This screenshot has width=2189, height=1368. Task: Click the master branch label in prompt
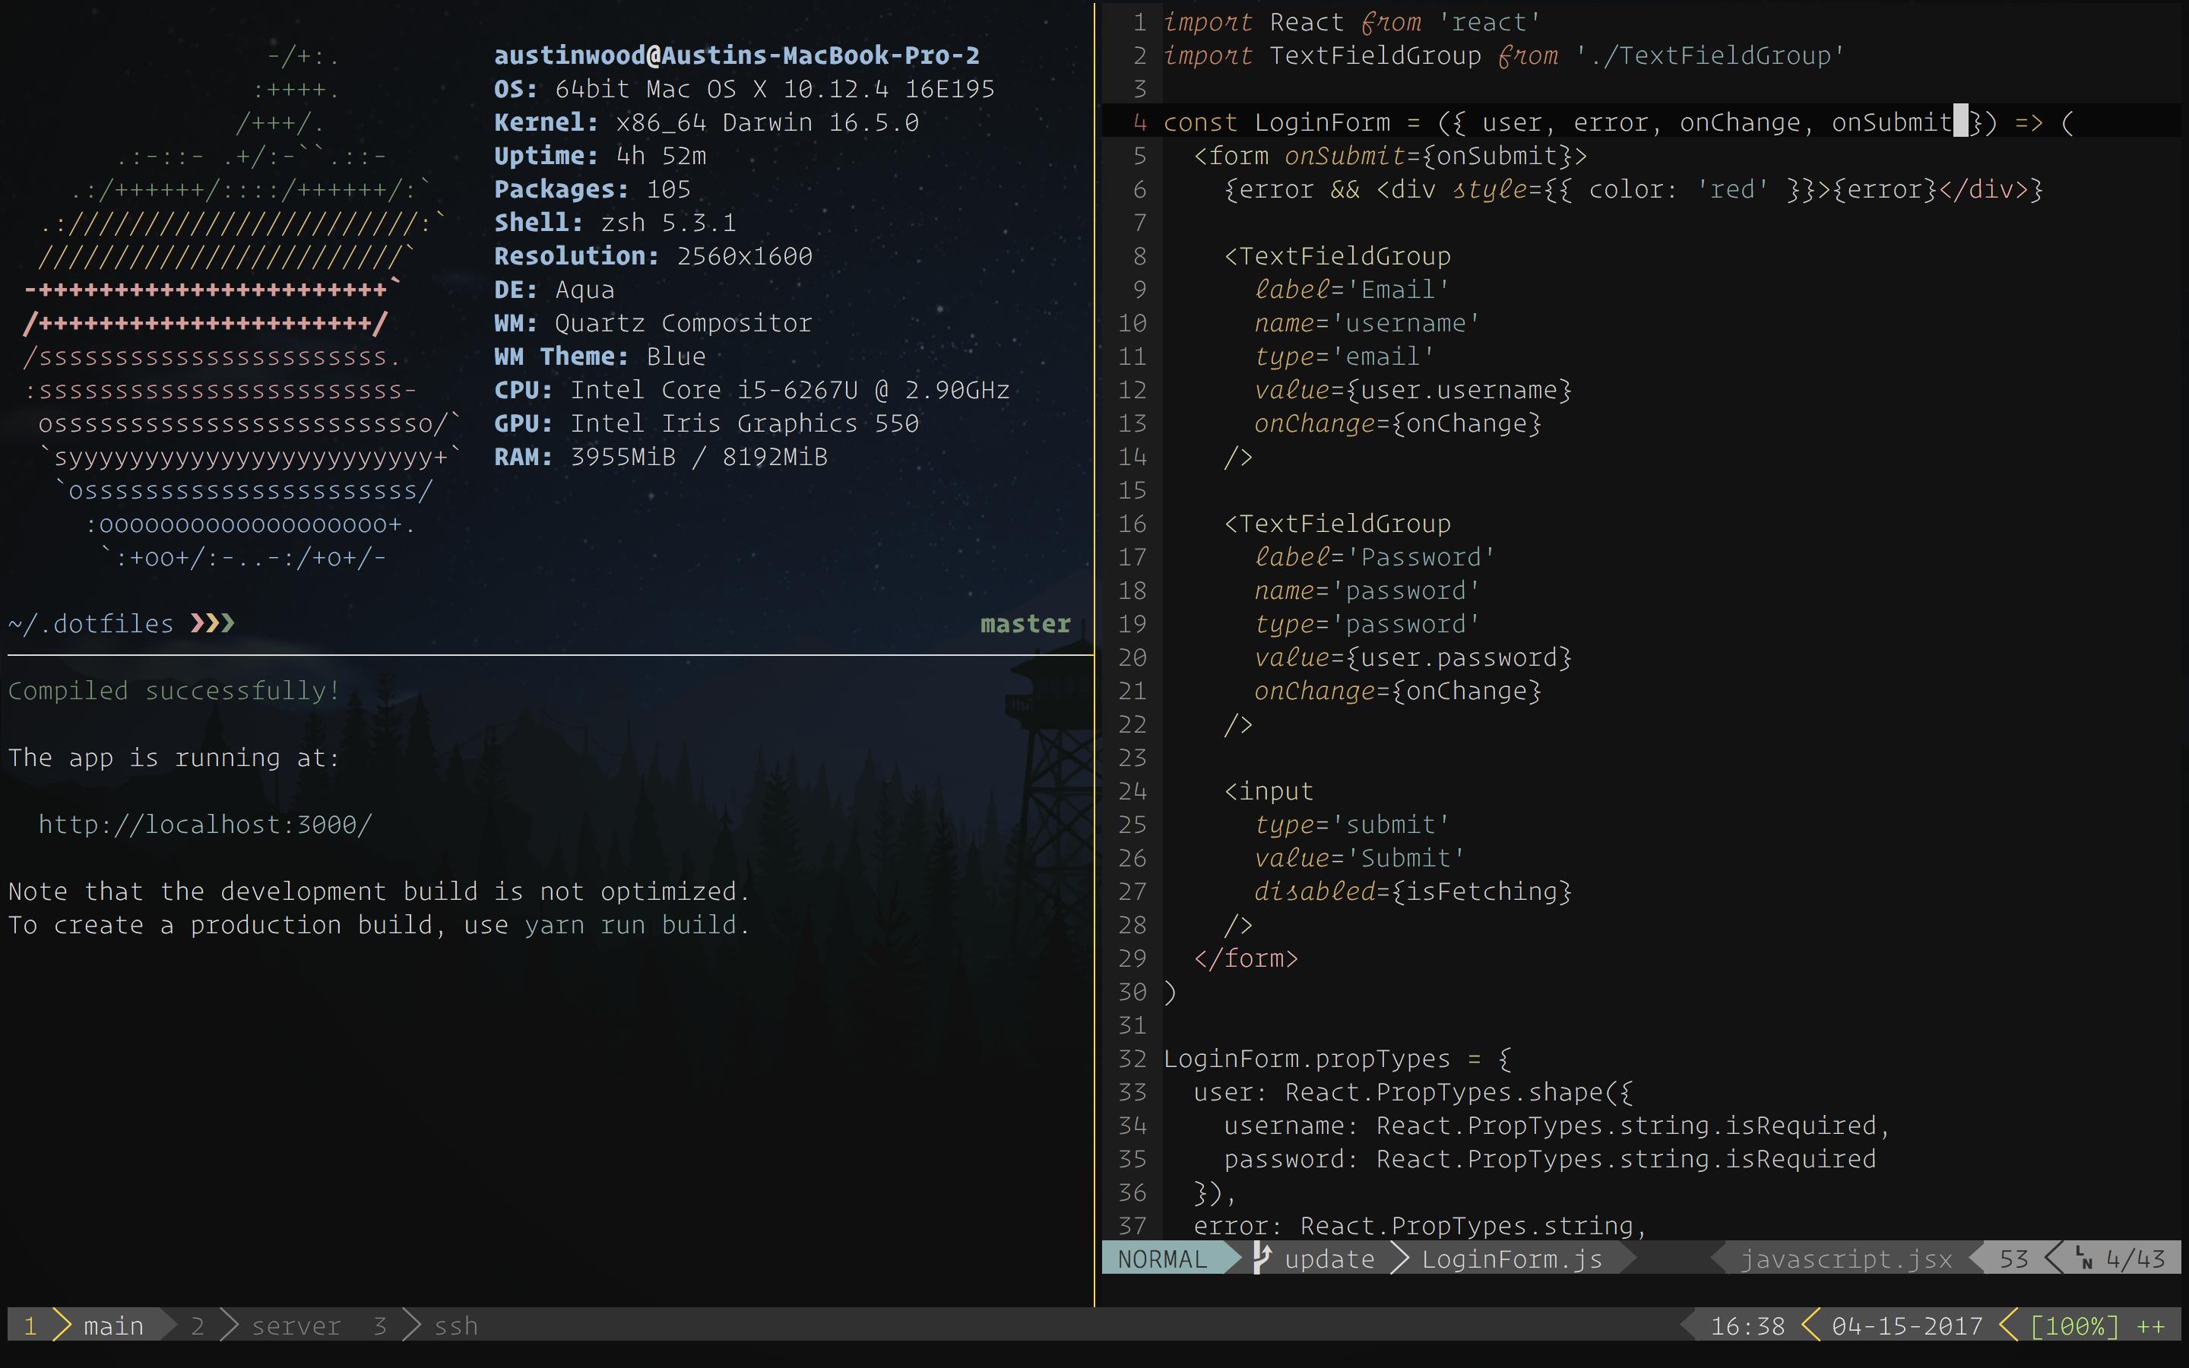click(1025, 623)
